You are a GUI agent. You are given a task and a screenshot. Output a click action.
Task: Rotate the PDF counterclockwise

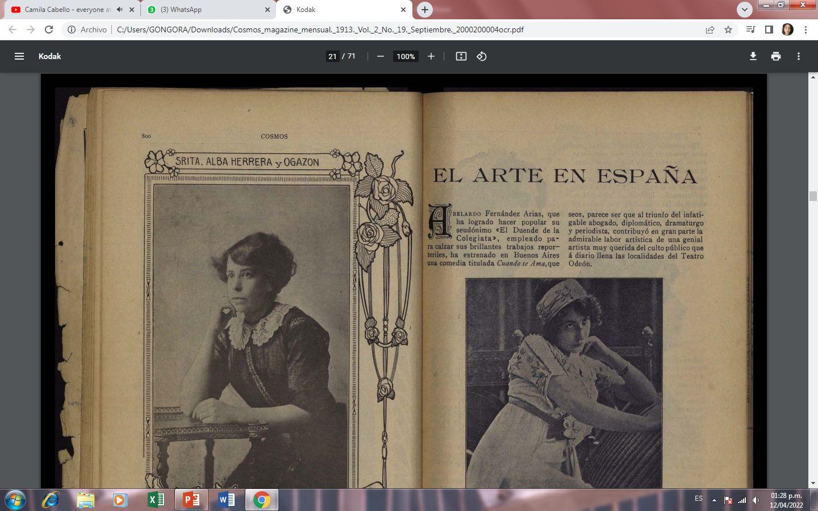[482, 56]
